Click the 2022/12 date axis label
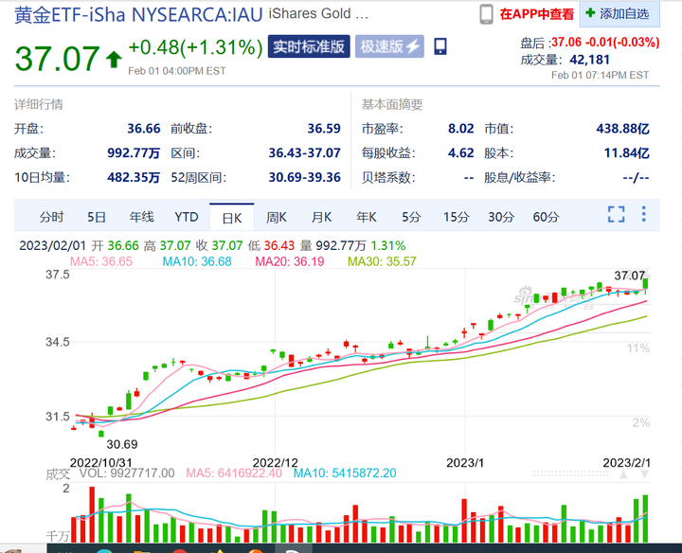Image resolution: width=682 pixels, height=553 pixels. pyautogui.click(x=275, y=462)
